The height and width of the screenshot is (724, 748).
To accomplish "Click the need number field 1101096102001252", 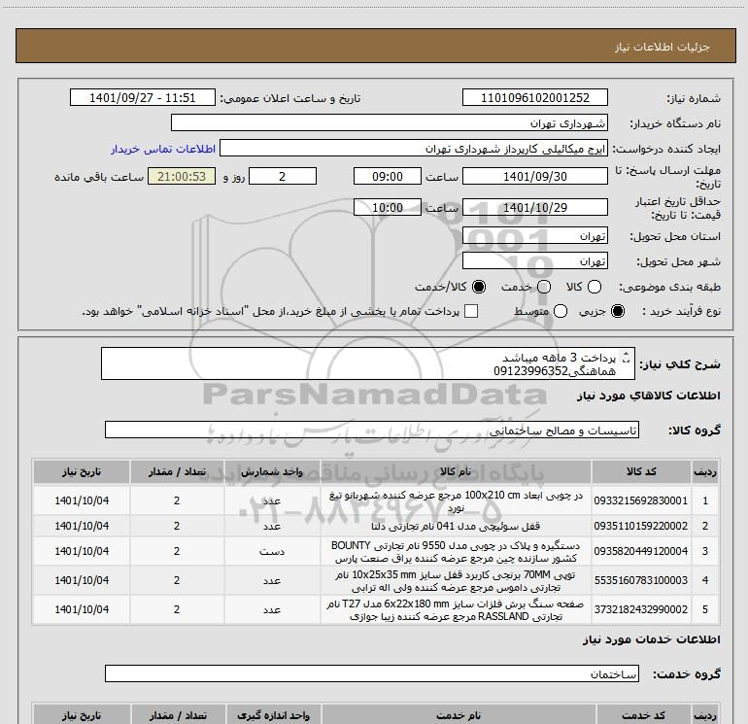I will tap(534, 97).
